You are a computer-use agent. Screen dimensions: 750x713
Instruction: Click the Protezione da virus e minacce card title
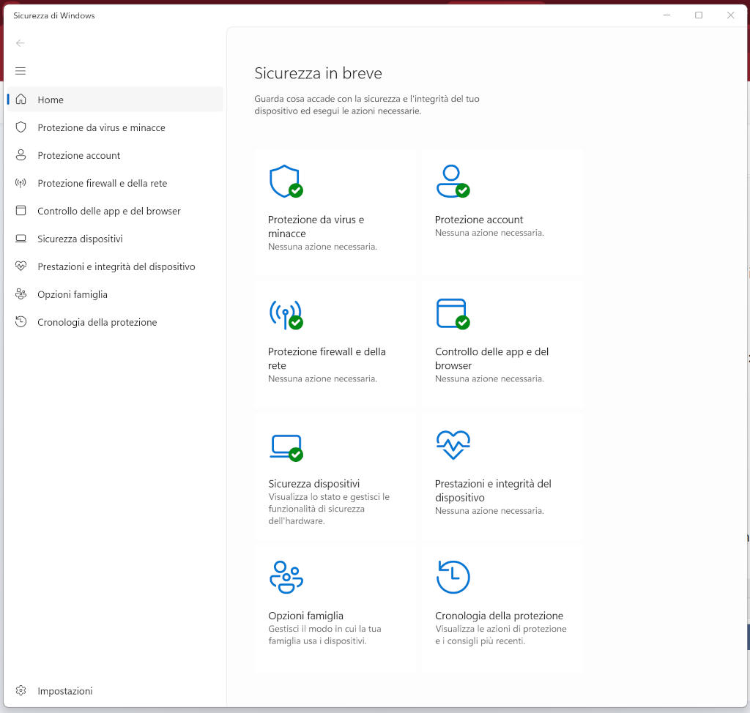coord(316,227)
